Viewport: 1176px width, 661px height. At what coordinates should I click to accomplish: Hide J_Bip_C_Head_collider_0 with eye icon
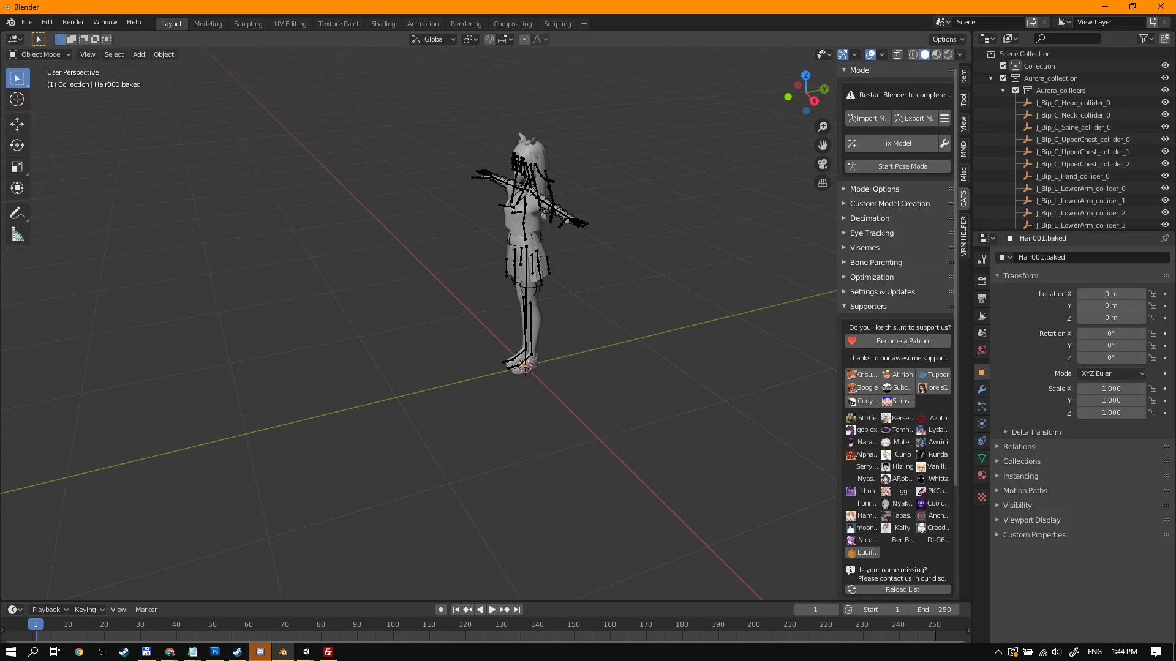1165,103
